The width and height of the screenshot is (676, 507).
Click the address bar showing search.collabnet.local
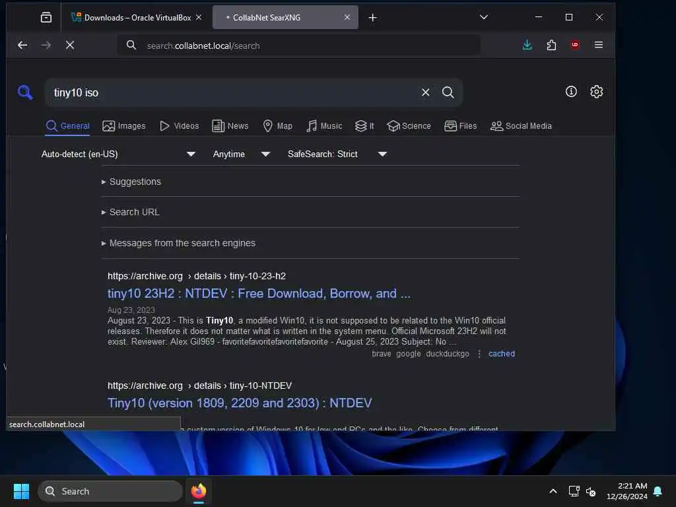pos(299,46)
